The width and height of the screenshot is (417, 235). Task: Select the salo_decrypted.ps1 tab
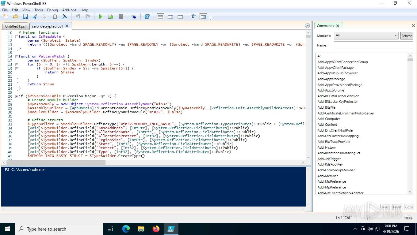(48, 26)
